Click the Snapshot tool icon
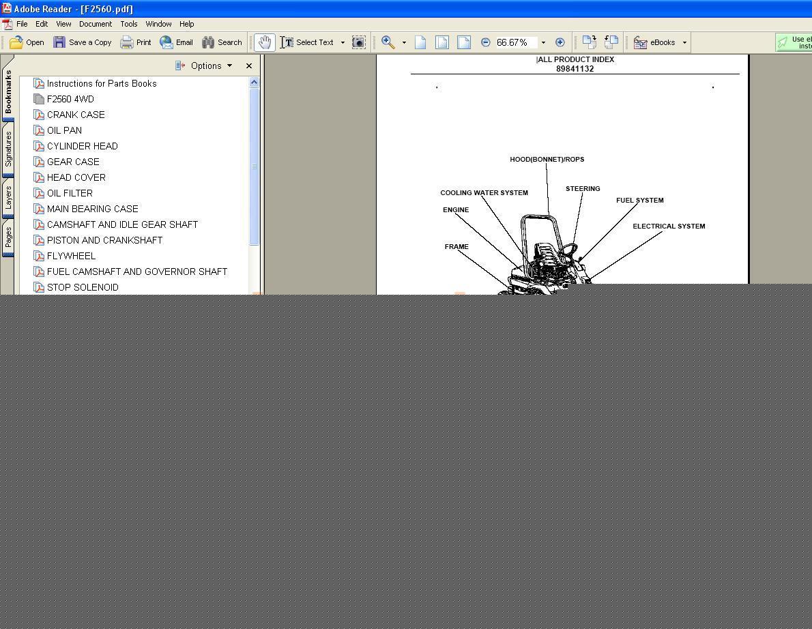This screenshot has width=812, height=629. [x=358, y=42]
